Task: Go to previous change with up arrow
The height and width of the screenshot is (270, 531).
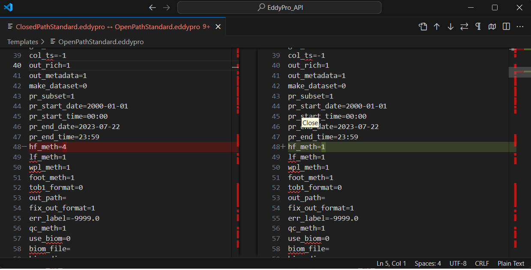Action: tap(437, 27)
